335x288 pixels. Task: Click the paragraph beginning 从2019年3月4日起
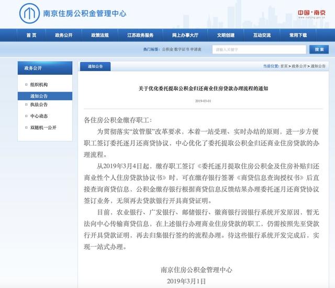tap(201, 183)
